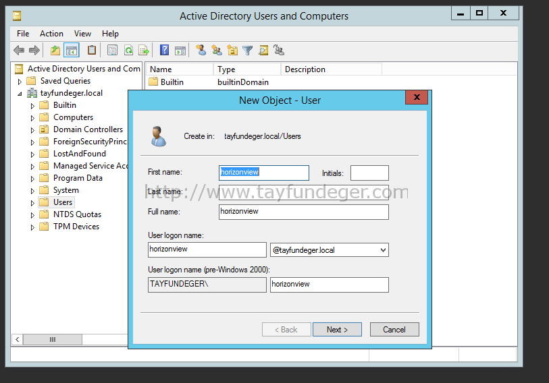Create new user with toolbar icon
This screenshot has height=383, width=549.
pyautogui.click(x=201, y=50)
